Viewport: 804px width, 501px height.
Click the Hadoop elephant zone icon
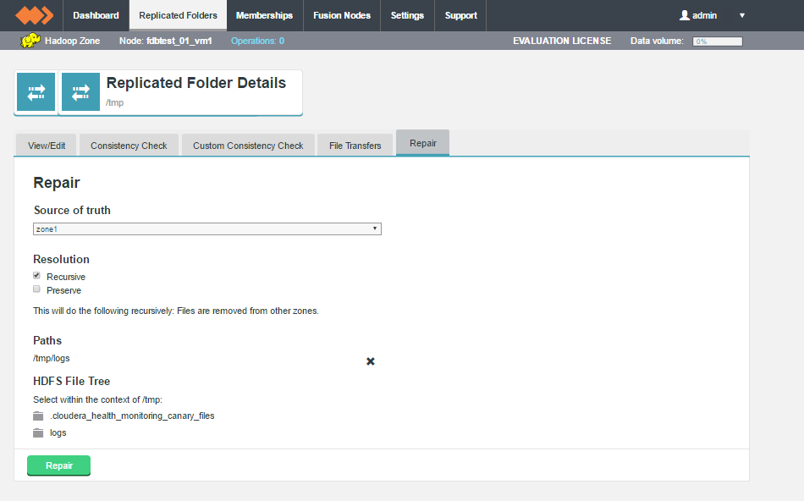pyautogui.click(x=30, y=41)
